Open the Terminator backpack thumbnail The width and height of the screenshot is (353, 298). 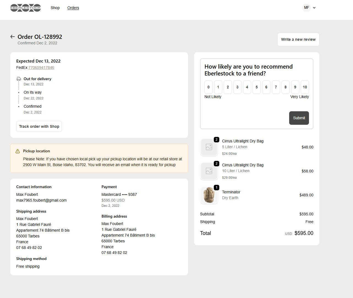coord(209,195)
